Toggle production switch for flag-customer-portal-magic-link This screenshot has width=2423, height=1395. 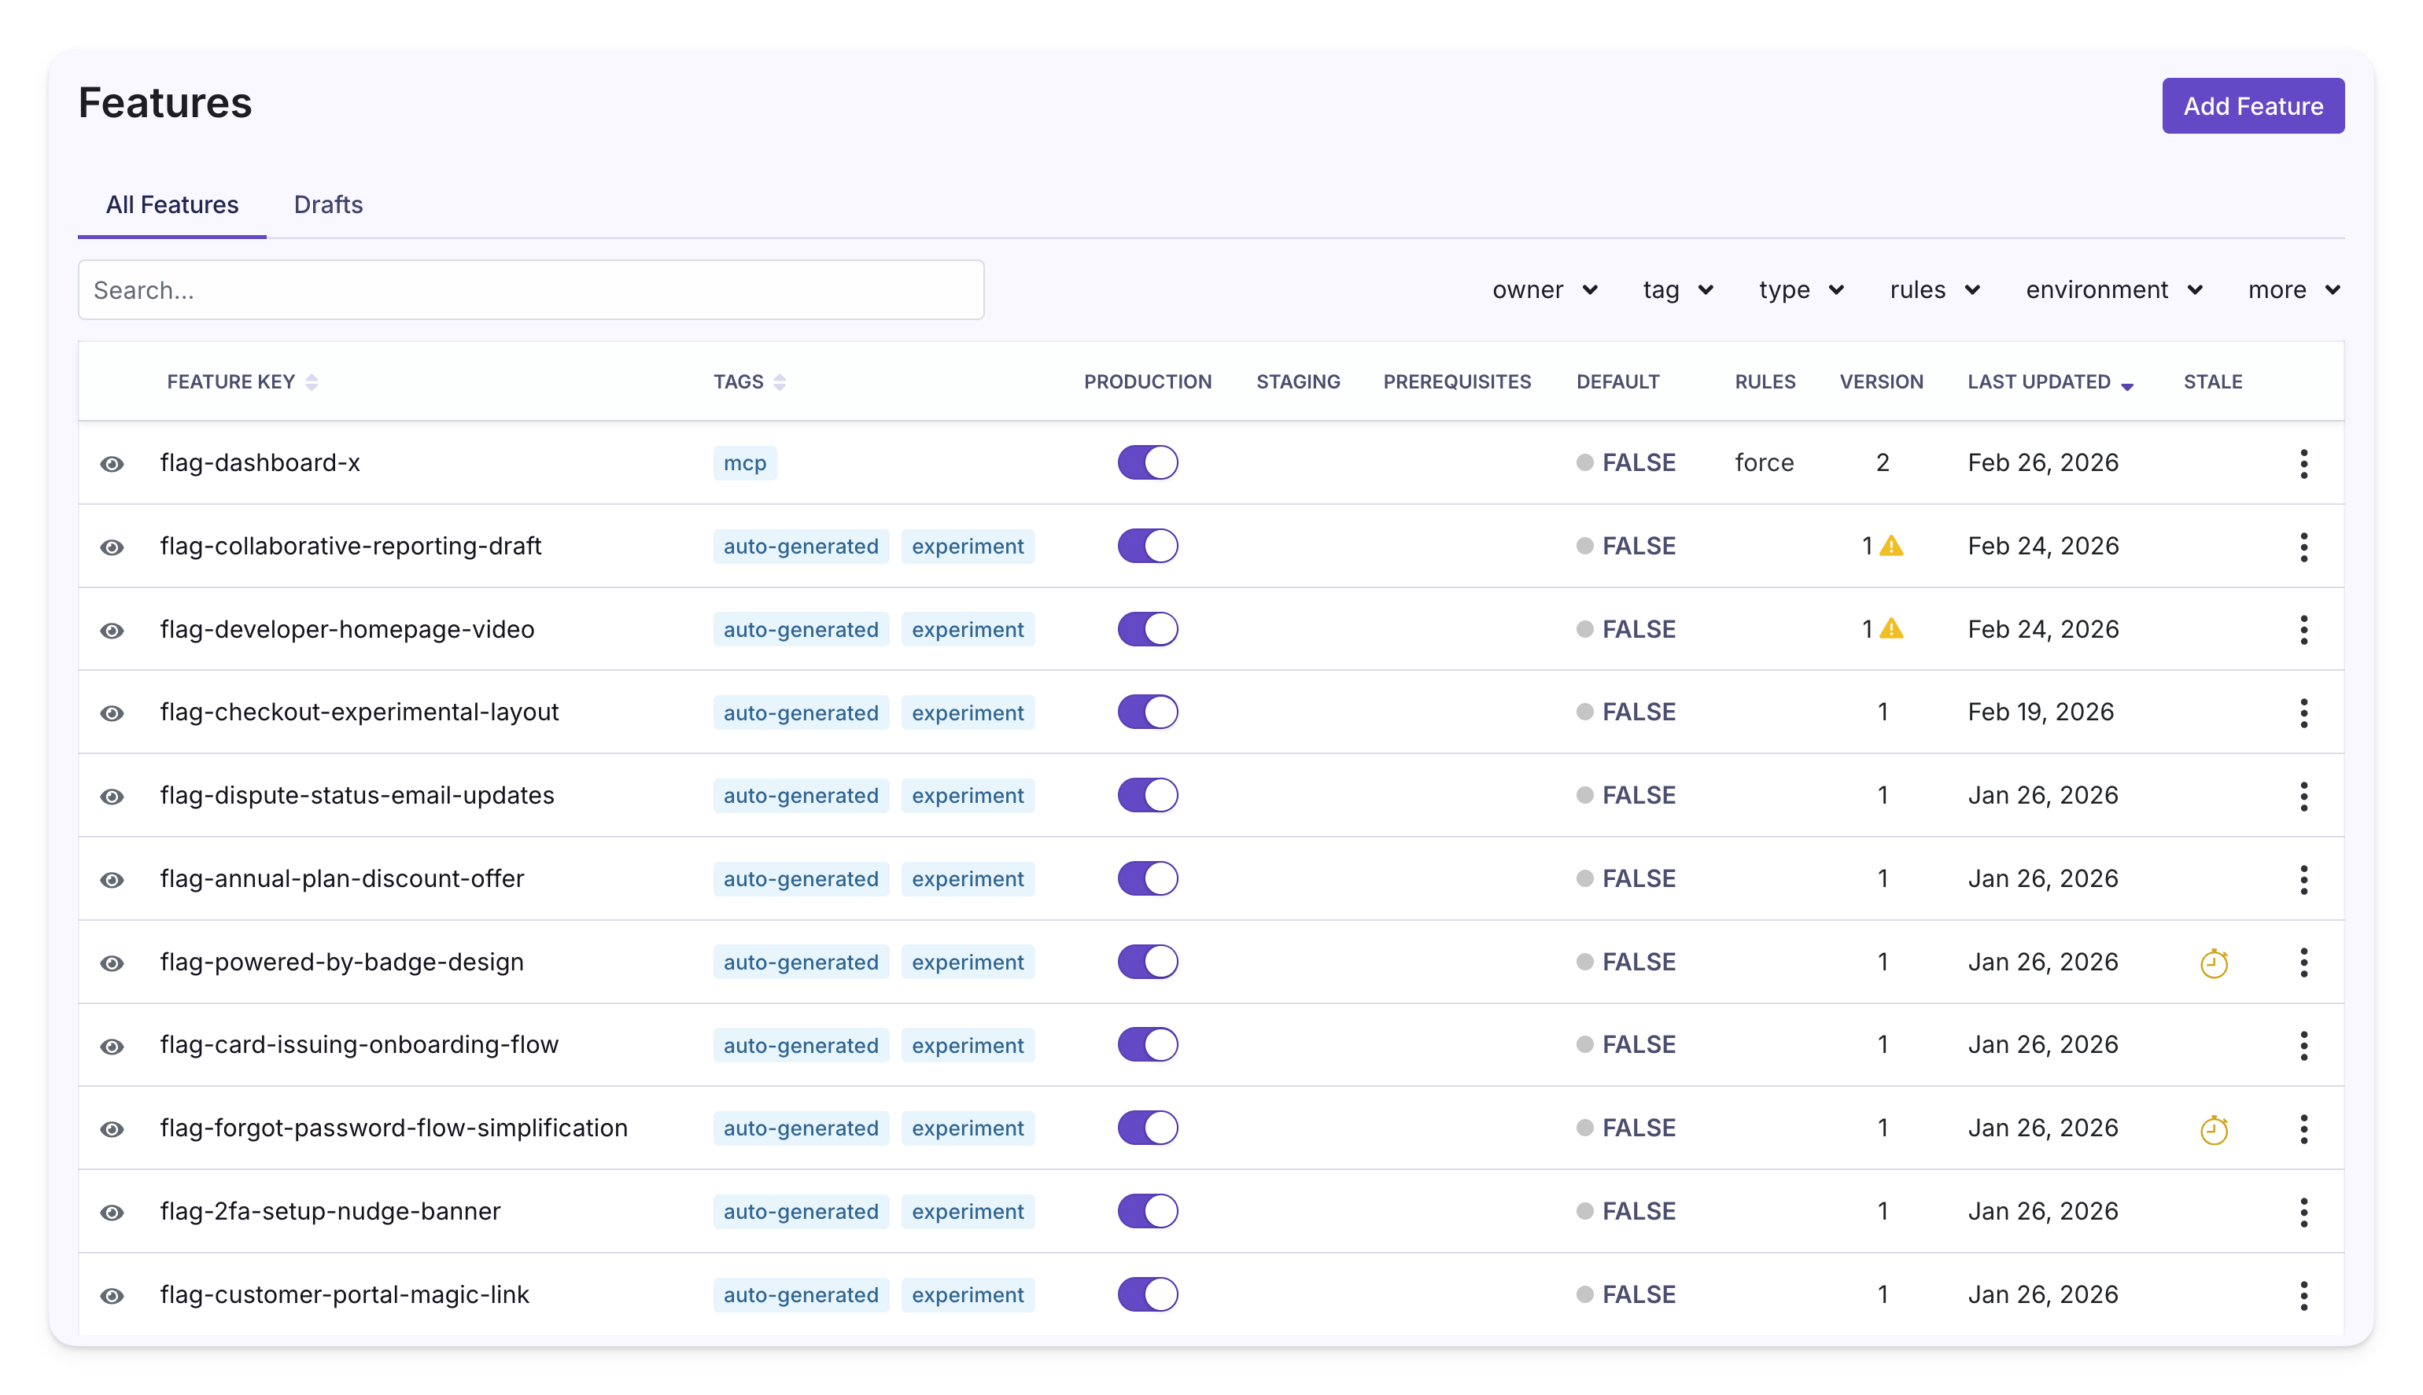pos(1147,1294)
